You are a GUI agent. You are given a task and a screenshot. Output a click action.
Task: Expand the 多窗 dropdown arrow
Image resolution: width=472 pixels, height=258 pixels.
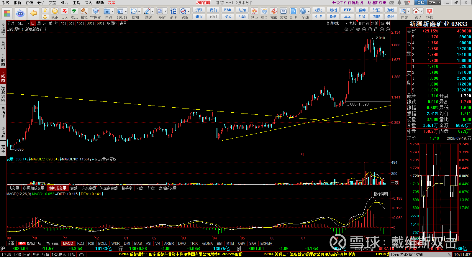click(165, 12)
